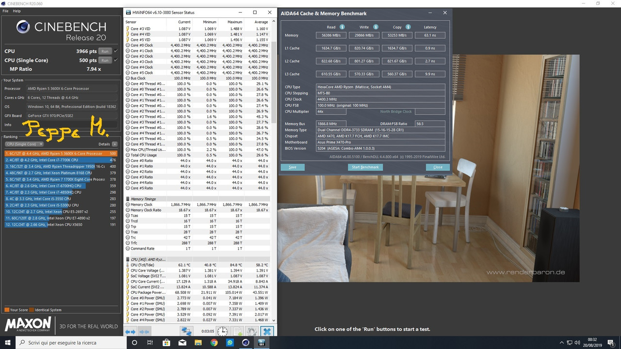621x349 pixels.
Task: Open HWiNFO sensor settings via the gear icon
Action: point(252,331)
